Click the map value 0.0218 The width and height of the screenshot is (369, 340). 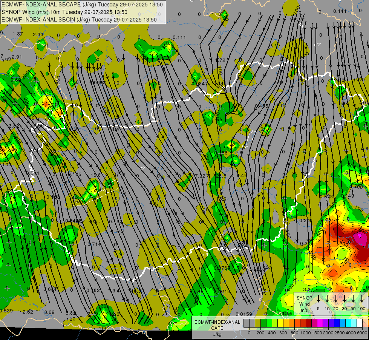(x=222, y=291)
